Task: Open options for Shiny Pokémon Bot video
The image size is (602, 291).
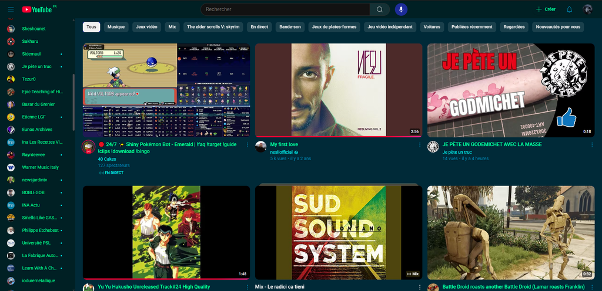Action: click(247, 145)
